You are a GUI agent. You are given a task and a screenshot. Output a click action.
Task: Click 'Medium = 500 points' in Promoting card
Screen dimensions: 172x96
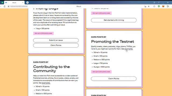point(102,60)
